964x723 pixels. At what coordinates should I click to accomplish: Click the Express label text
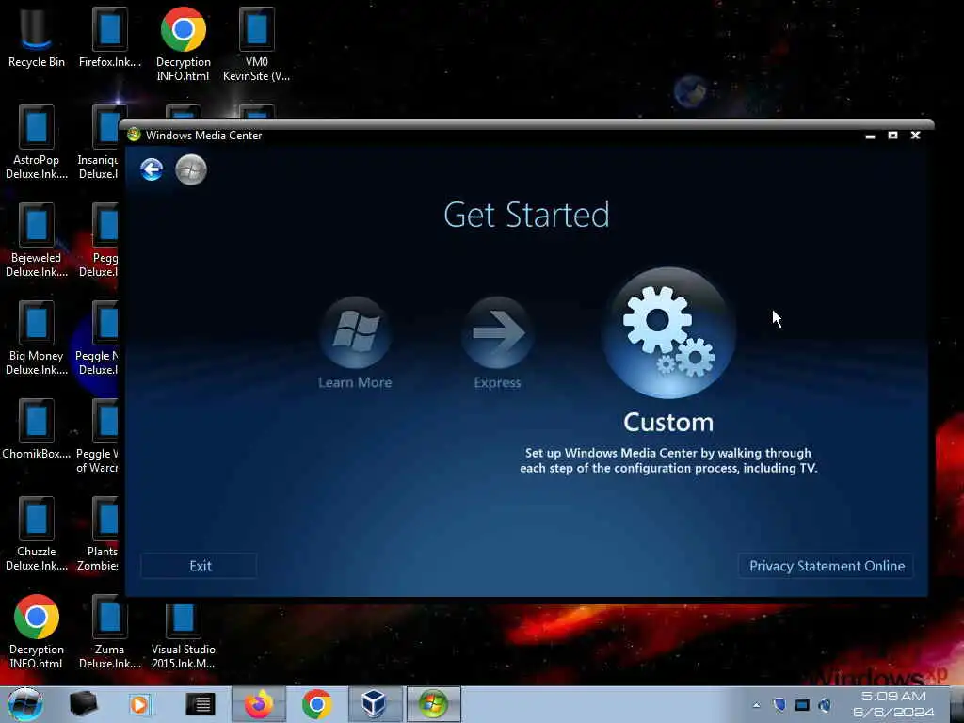497,382
